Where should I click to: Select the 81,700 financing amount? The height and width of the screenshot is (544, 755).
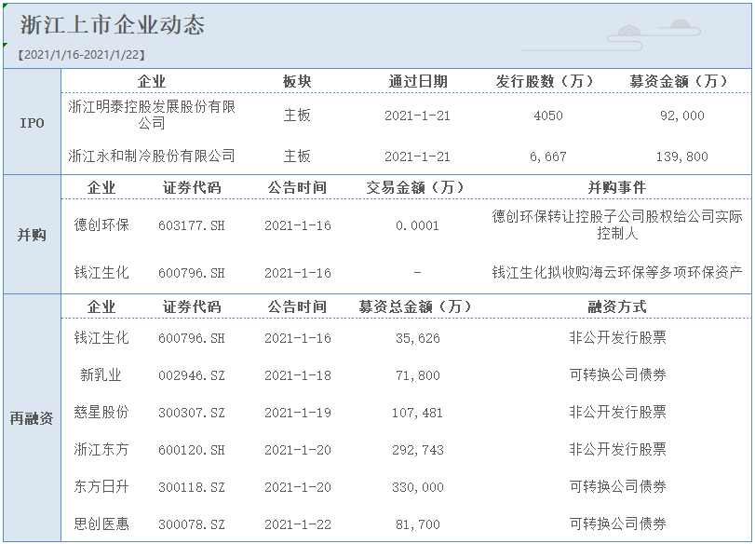417,524
